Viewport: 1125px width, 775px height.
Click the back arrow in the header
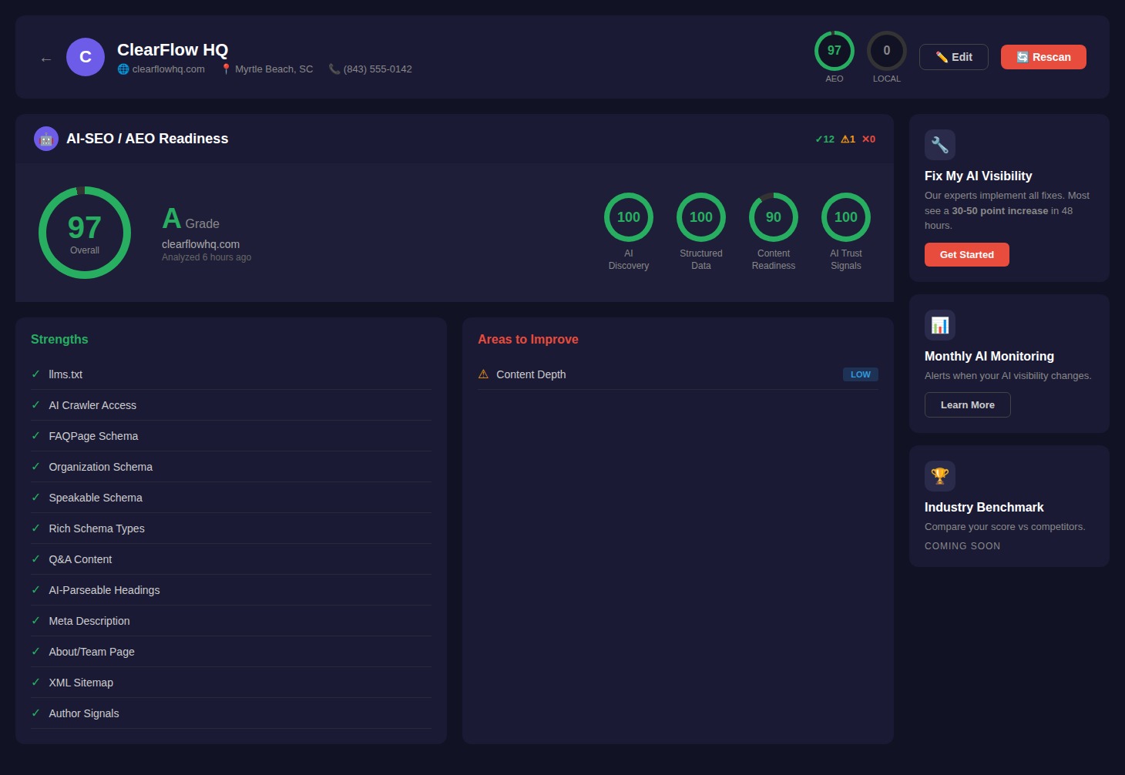click(x=46, y=59)
